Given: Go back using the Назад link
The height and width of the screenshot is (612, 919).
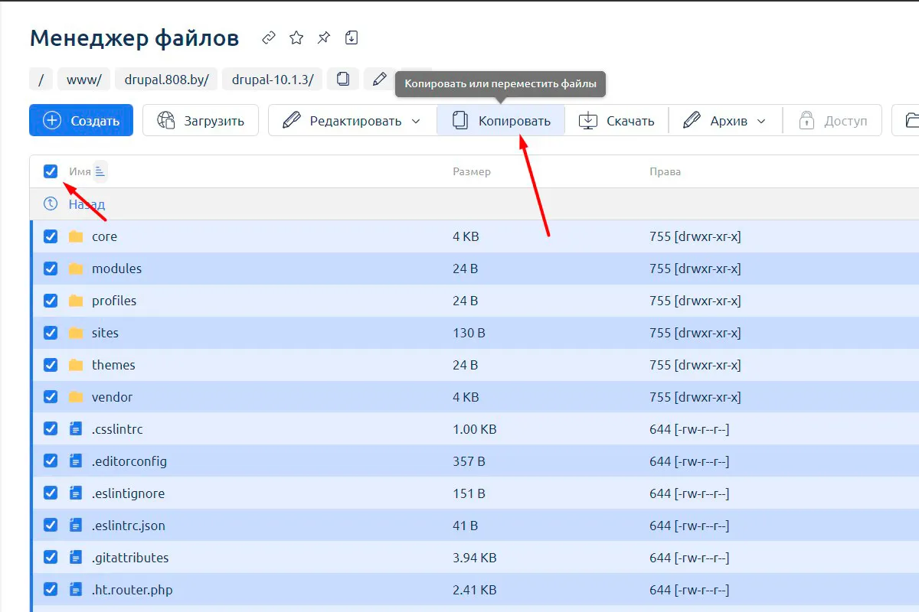Looking at the screenshot, I should (x=86, y=204).
